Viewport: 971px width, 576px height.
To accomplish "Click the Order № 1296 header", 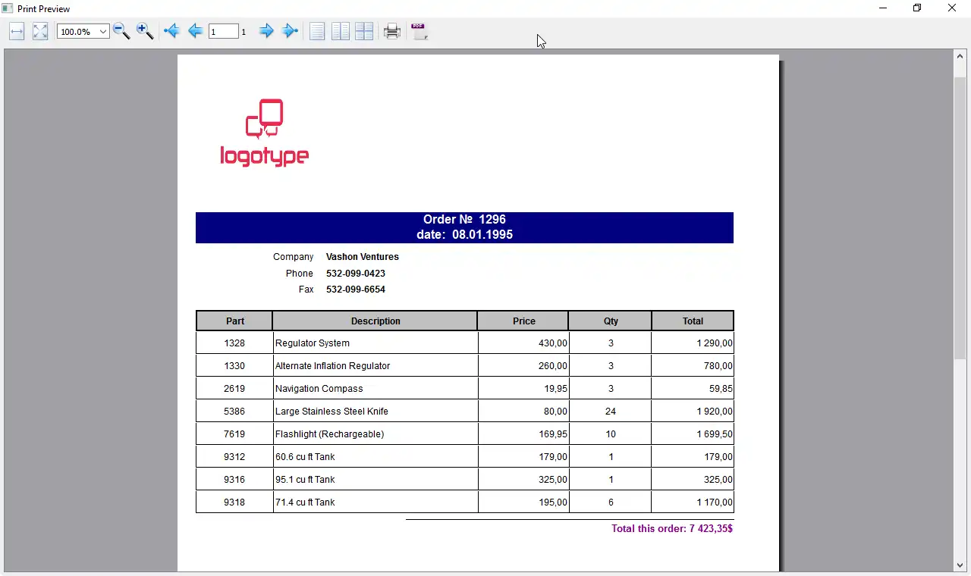I will click(464, 220).
